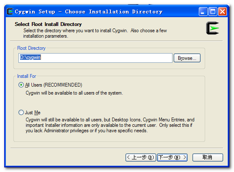Select the Just Me radio button
The image size is (234, 172).
[x=21, y=112]
